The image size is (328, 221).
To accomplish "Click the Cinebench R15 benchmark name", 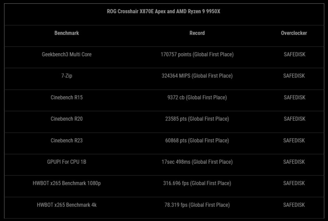I will [66, 97].
